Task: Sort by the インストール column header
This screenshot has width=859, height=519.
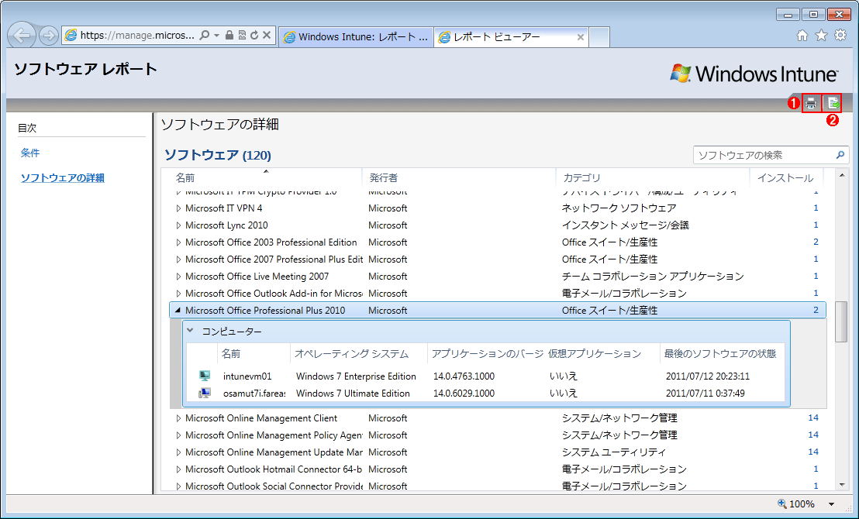Action: click(x=785, y=178)
